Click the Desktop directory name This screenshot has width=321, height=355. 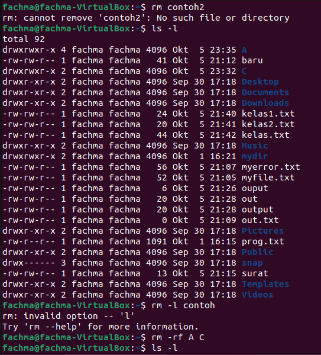point(260,82)
